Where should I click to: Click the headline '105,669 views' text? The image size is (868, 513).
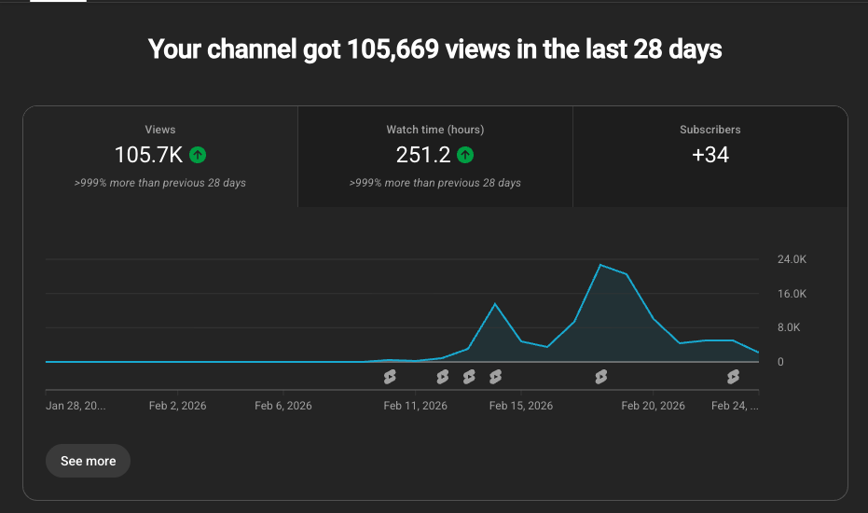click(x=430, y=49)
